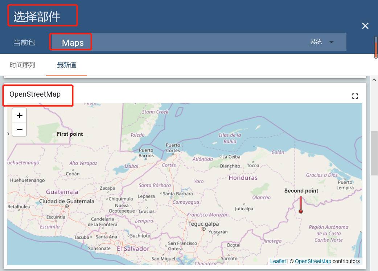
Task: Click Cobán city label on map
Action: click(73, 174)
